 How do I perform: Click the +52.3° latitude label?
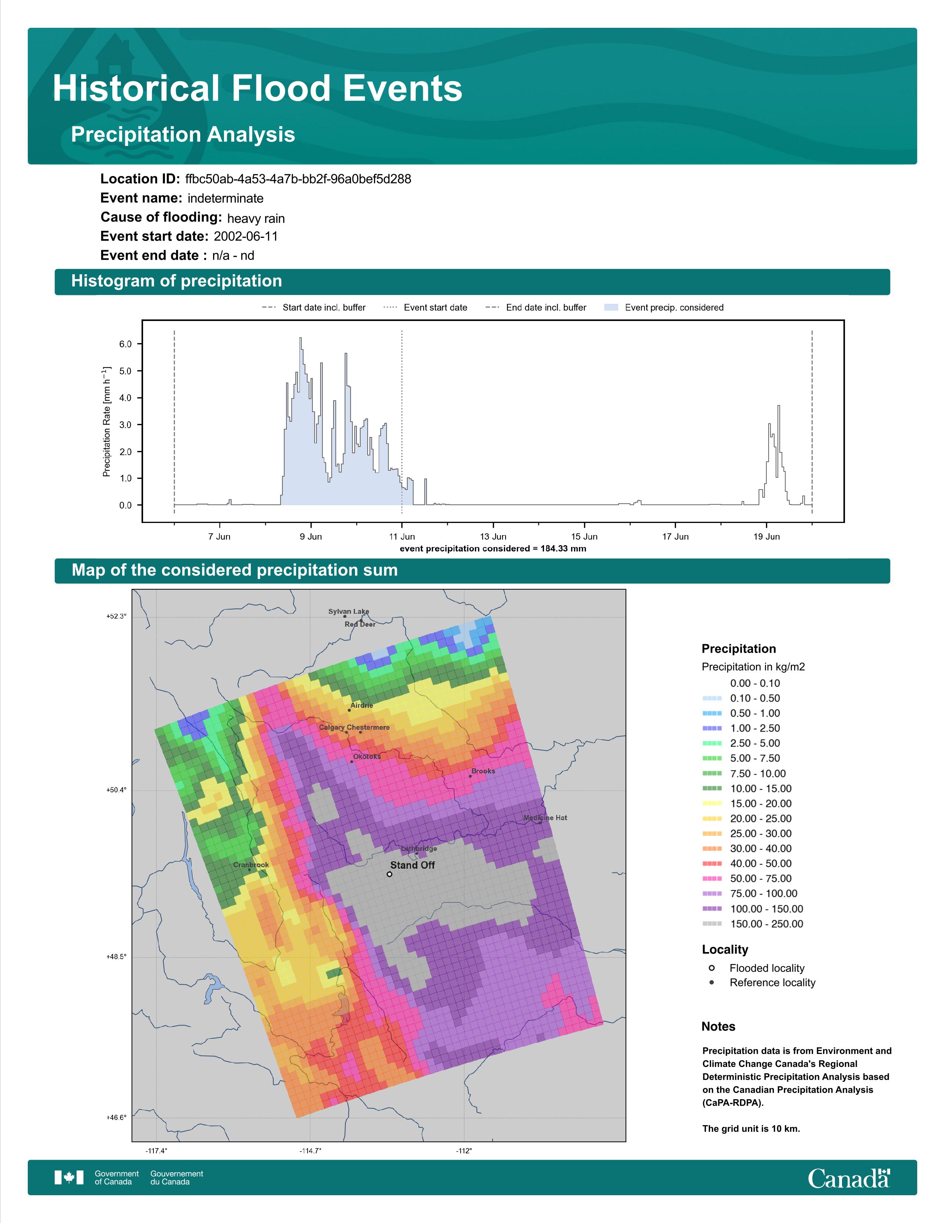point(116,616)
